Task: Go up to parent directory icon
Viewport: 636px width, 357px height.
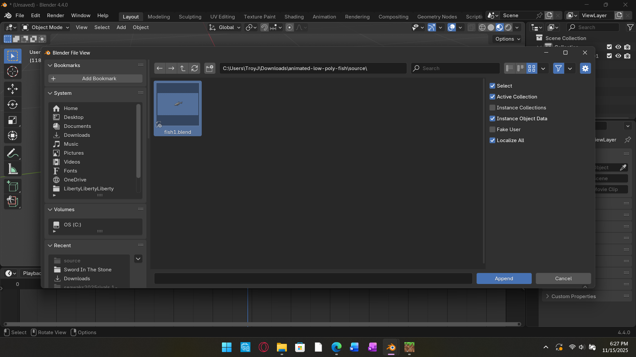Action: (x=183, y=68)
